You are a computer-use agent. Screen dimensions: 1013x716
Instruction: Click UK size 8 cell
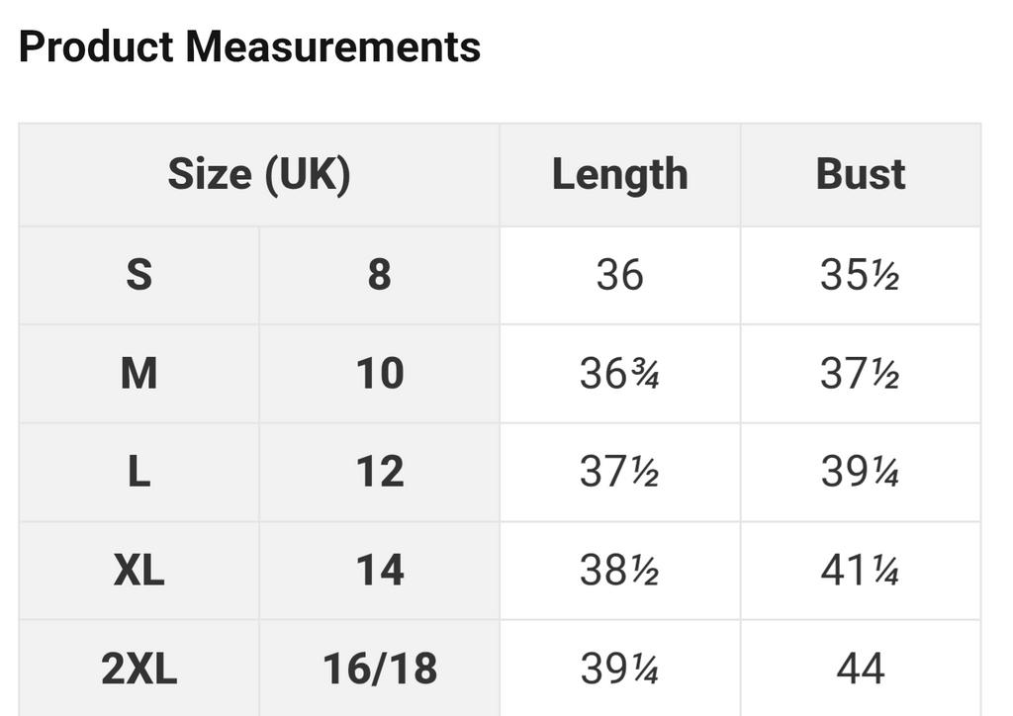pyautogui.click(x=379, y=276)
